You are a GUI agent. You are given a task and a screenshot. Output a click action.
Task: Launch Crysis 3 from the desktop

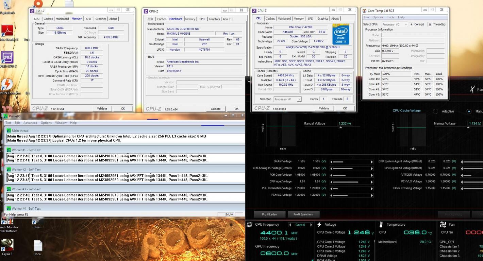pyautogui.click(x=7, y=245)
